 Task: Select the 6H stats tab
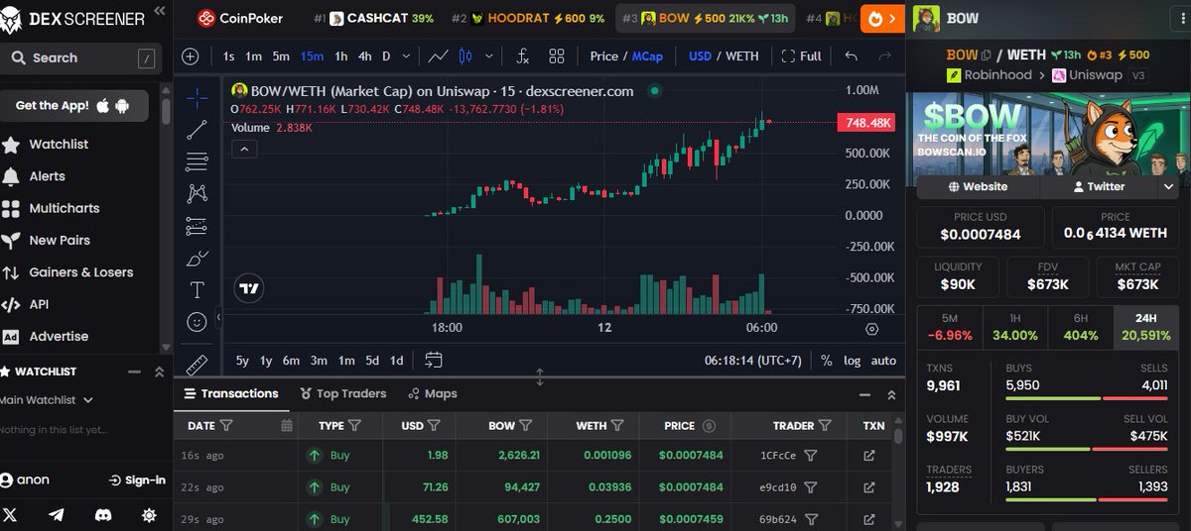tap(1081, 327)
